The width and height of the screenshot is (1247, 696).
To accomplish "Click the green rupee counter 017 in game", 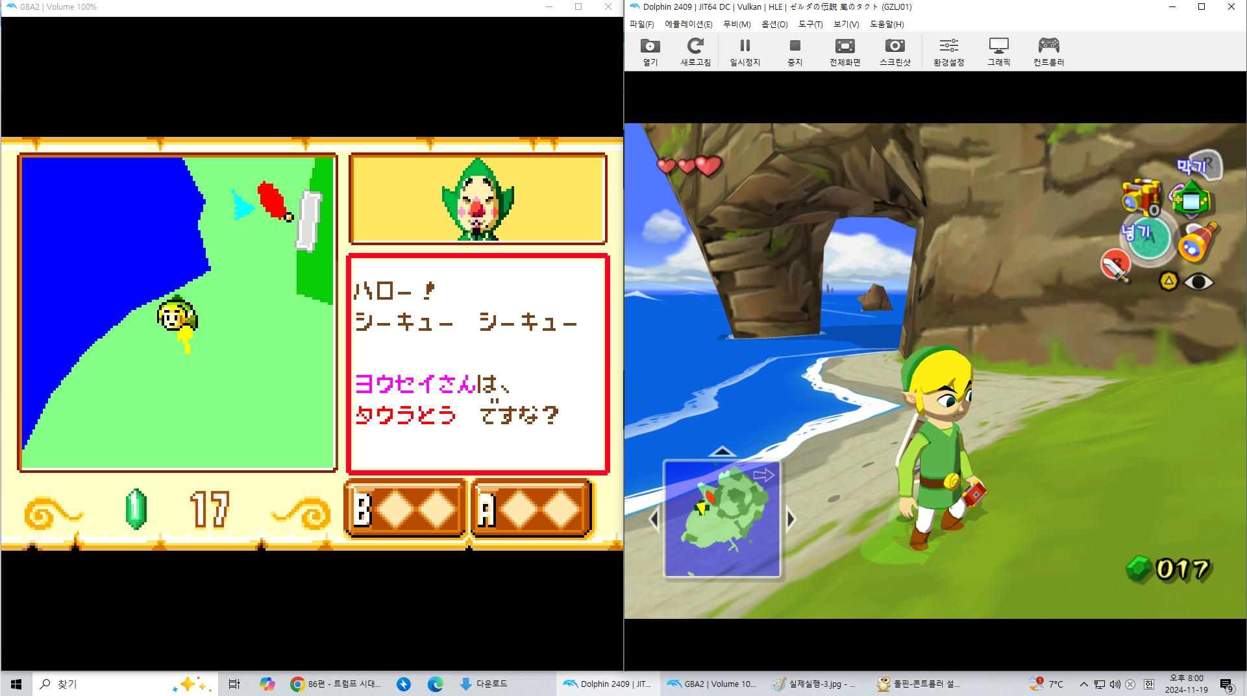I will tap(1168, 570).
